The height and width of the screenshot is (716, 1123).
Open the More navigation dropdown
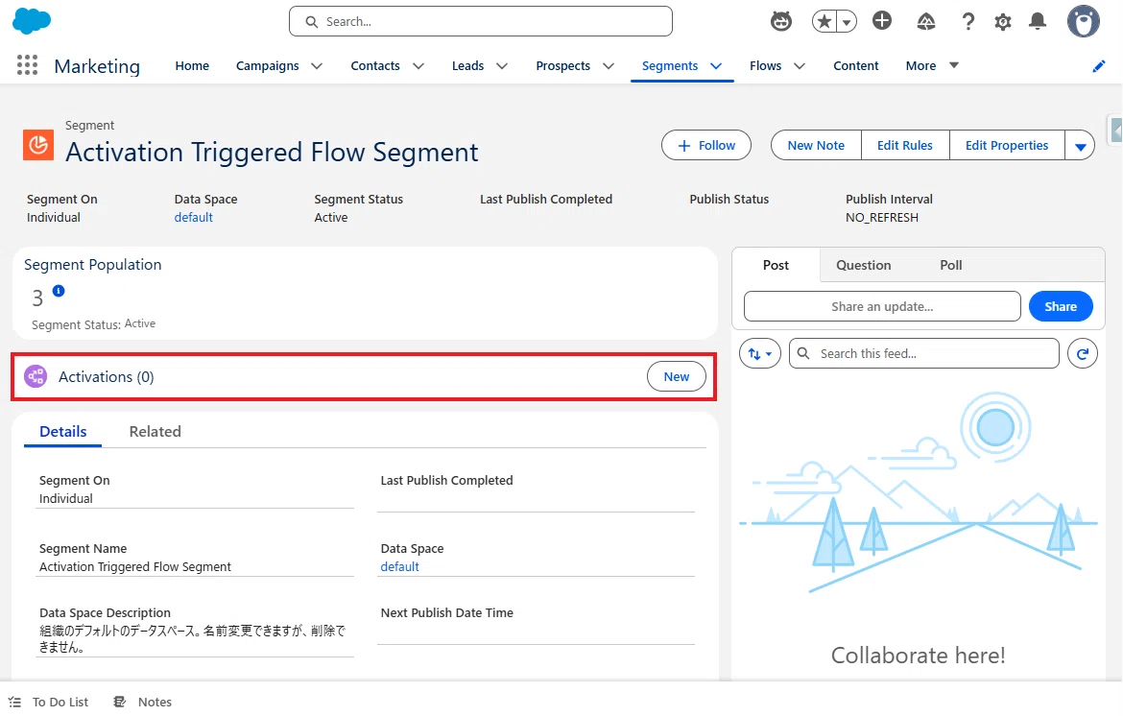pos(932,65)
